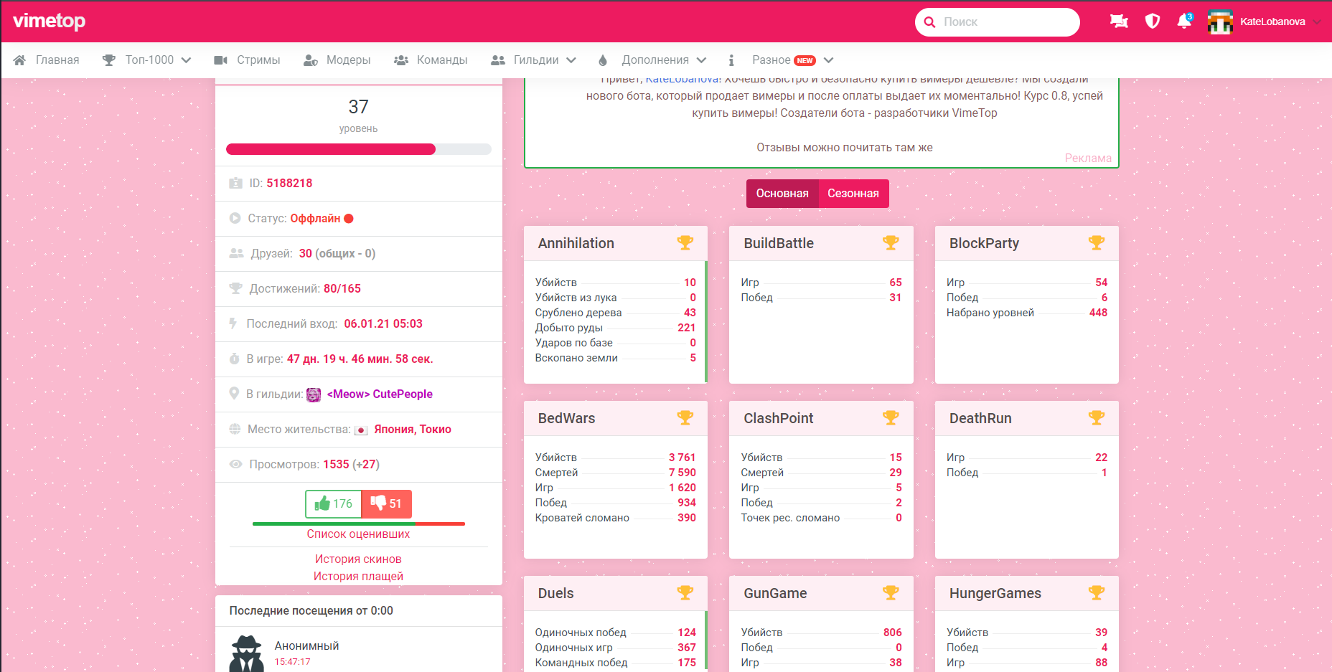Open the <Meow> CutePeople guild link

(x=380, y=394)
